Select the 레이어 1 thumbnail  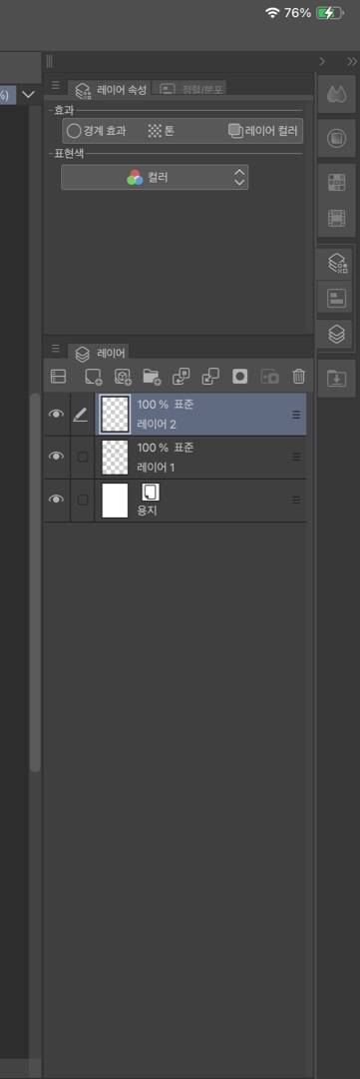pos(115,457)
